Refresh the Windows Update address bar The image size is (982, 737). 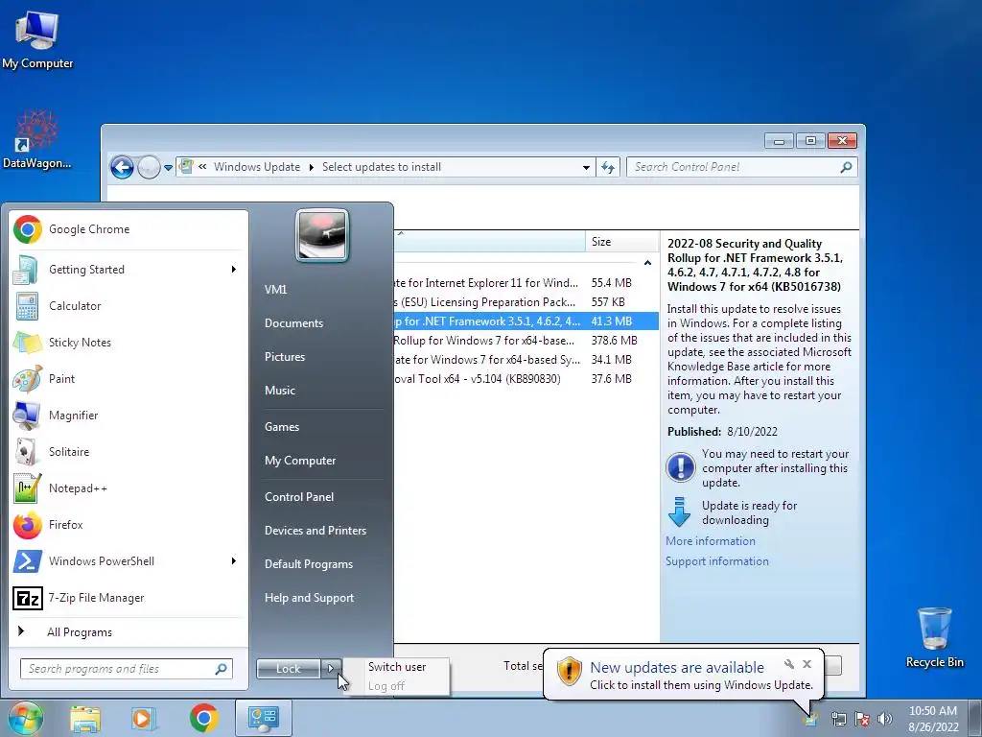click(x=608, y=167)
